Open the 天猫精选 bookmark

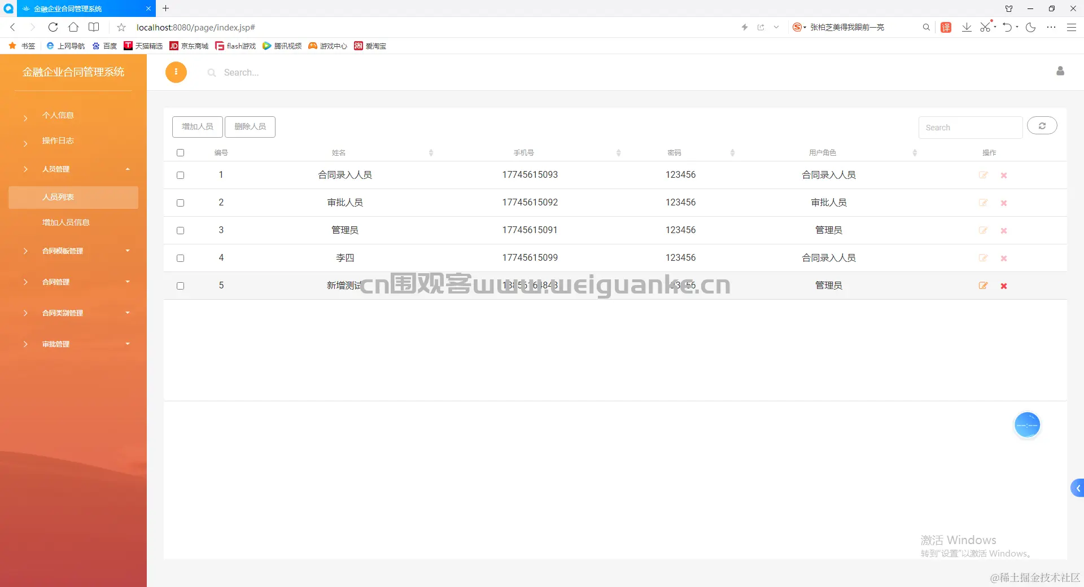click(x=143, y=46)
